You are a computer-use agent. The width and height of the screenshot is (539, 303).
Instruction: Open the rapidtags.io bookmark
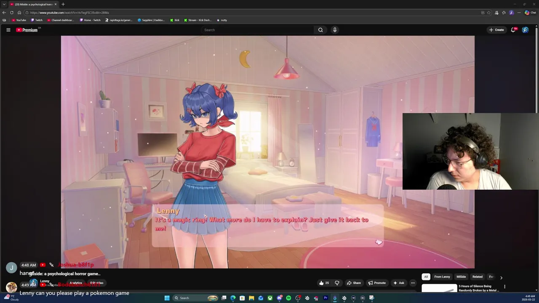(119, 20)
